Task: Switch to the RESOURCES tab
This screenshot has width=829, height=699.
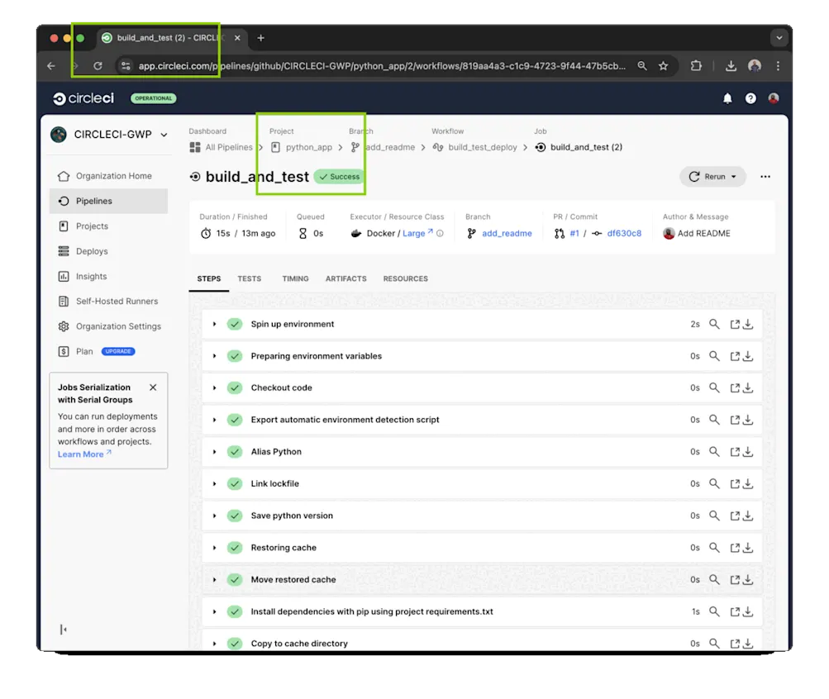Action: point(406,278)
